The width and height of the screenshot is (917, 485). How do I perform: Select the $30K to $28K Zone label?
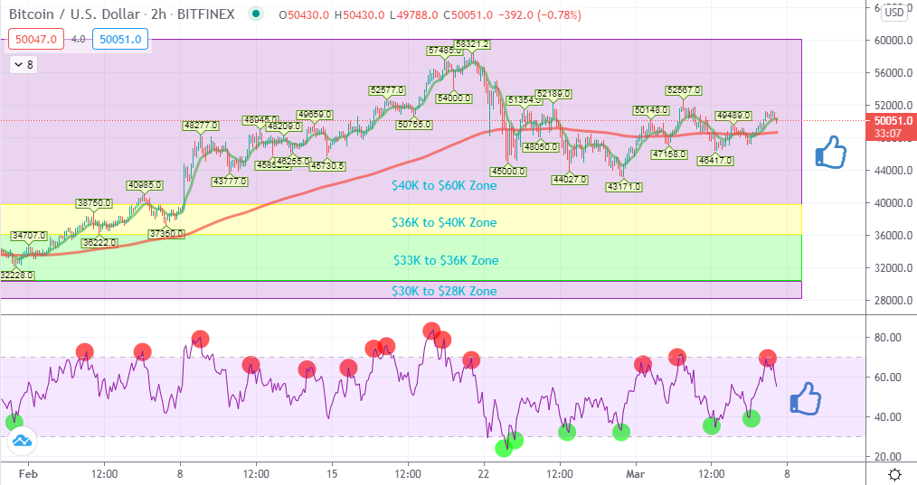coord(444,291)
